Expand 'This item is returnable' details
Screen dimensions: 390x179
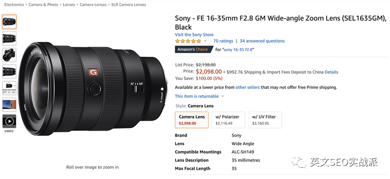(199, 96)
